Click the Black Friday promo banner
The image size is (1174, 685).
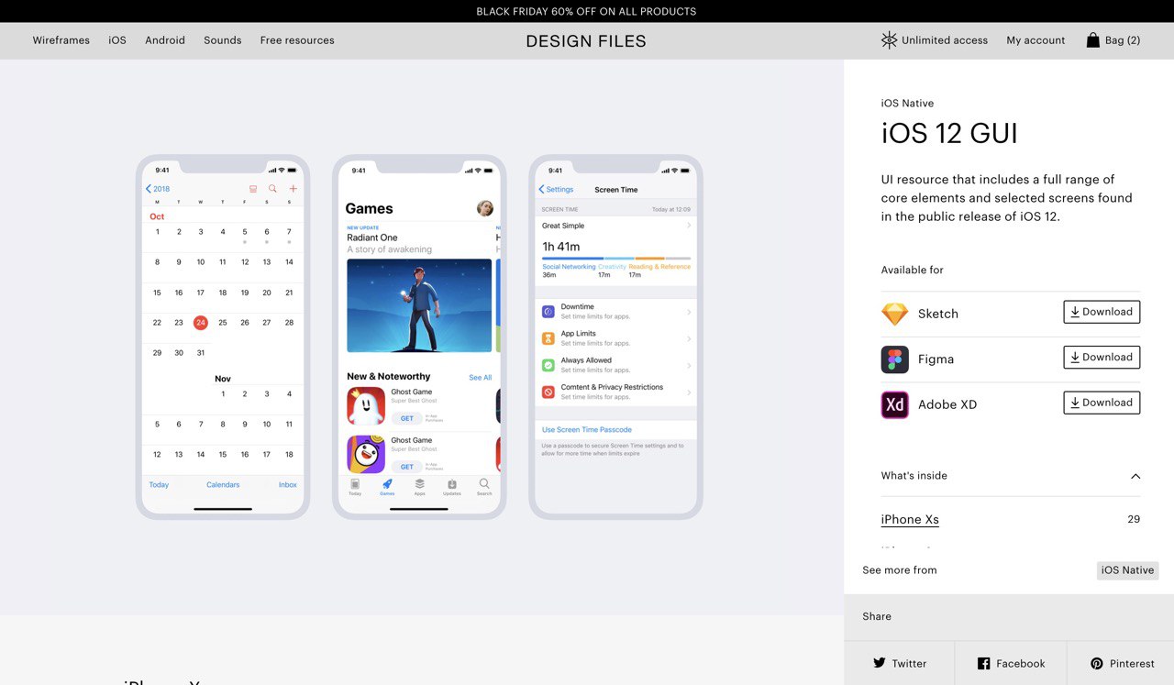point(587,11)
